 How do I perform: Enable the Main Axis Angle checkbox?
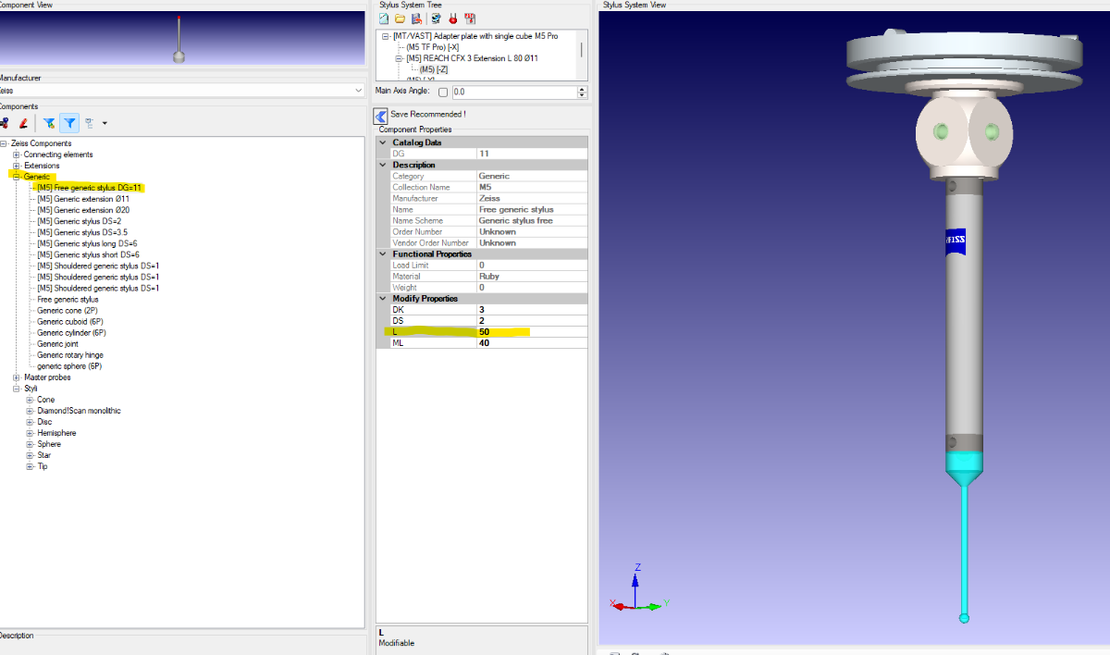pyautogui.click(x=443, y=93)
